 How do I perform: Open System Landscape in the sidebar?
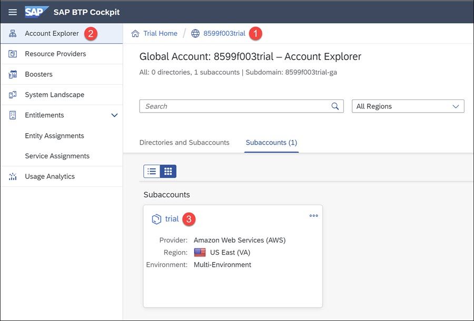(62, 95)
